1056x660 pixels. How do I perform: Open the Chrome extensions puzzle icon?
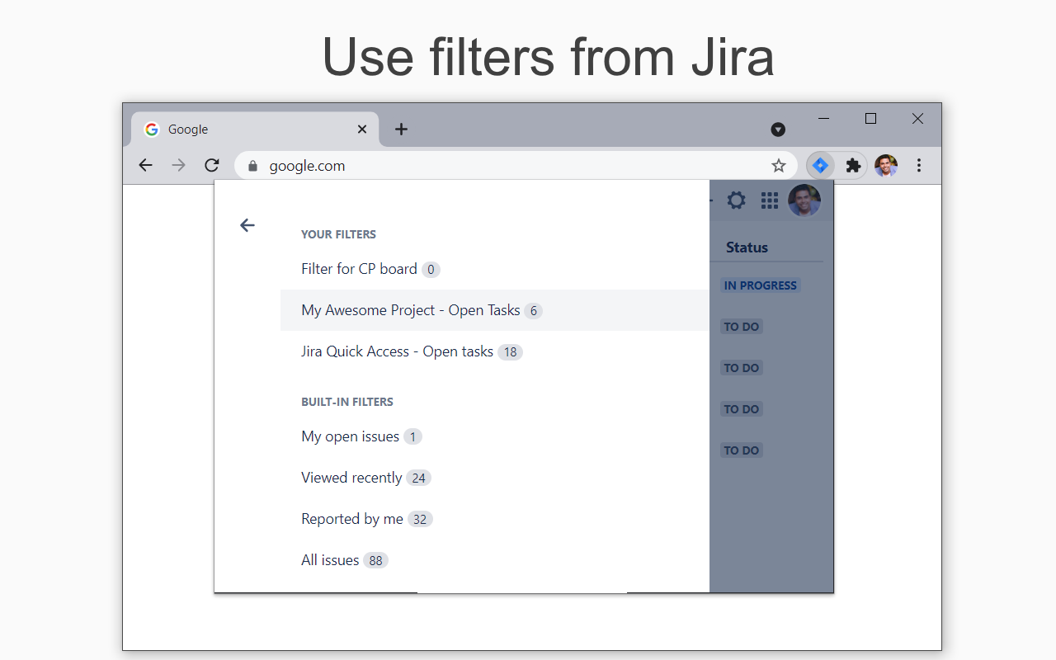tap(854, 166)
